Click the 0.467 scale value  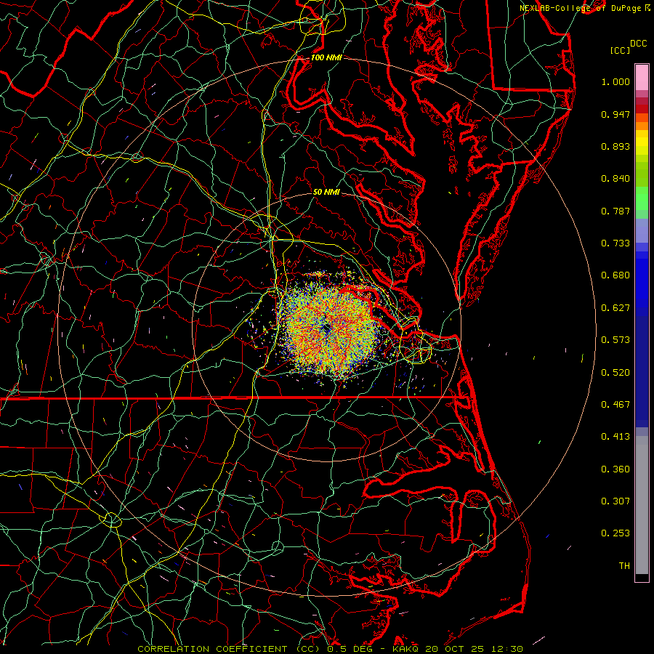[615, 405]
